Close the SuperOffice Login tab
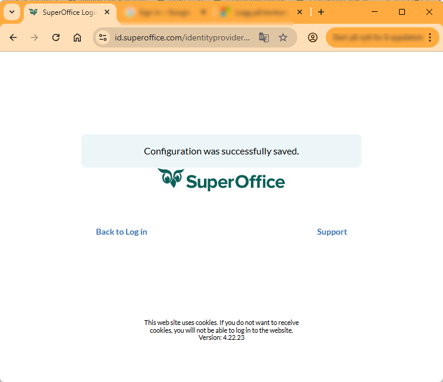Viewport: 443px width, 382px height. click(x=107, y=12)
